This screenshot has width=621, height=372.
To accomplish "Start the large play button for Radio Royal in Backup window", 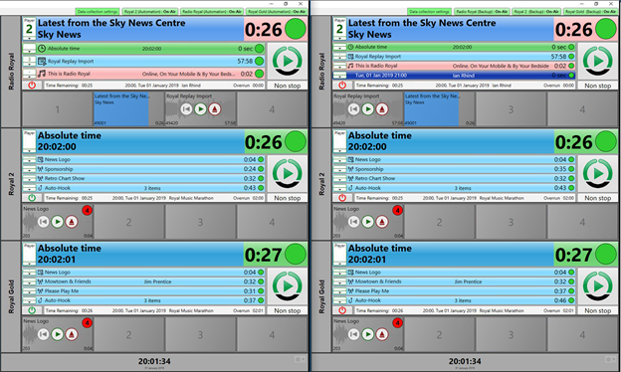I will (x=598, y=62).
